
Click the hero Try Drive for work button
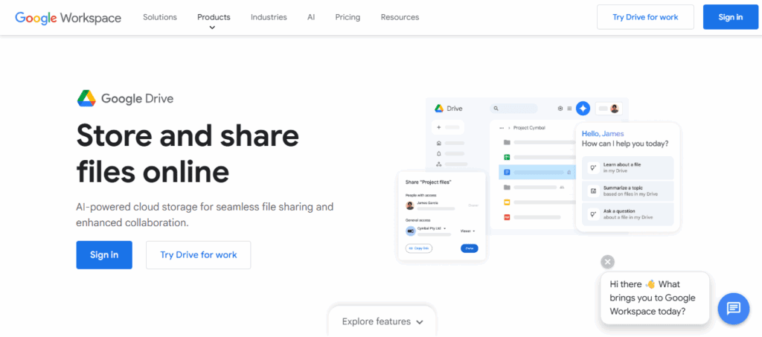tap(198, 255)
